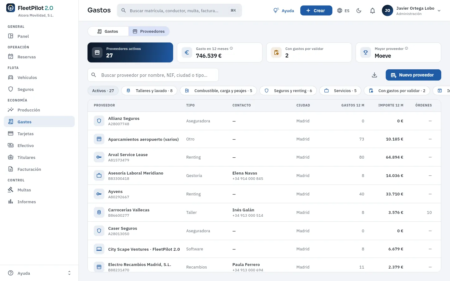Click City Scape Ventures laptop icon
This screenshot has height=281, width=450.
pyautogui.click(x=99, y=249)
